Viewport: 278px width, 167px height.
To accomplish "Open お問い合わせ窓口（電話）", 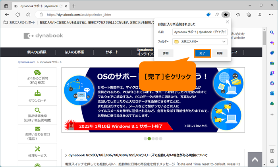I will tap(37, 134).
